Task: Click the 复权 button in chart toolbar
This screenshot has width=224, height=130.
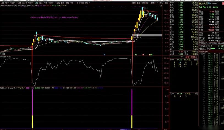Action: [x=134, y=3]
